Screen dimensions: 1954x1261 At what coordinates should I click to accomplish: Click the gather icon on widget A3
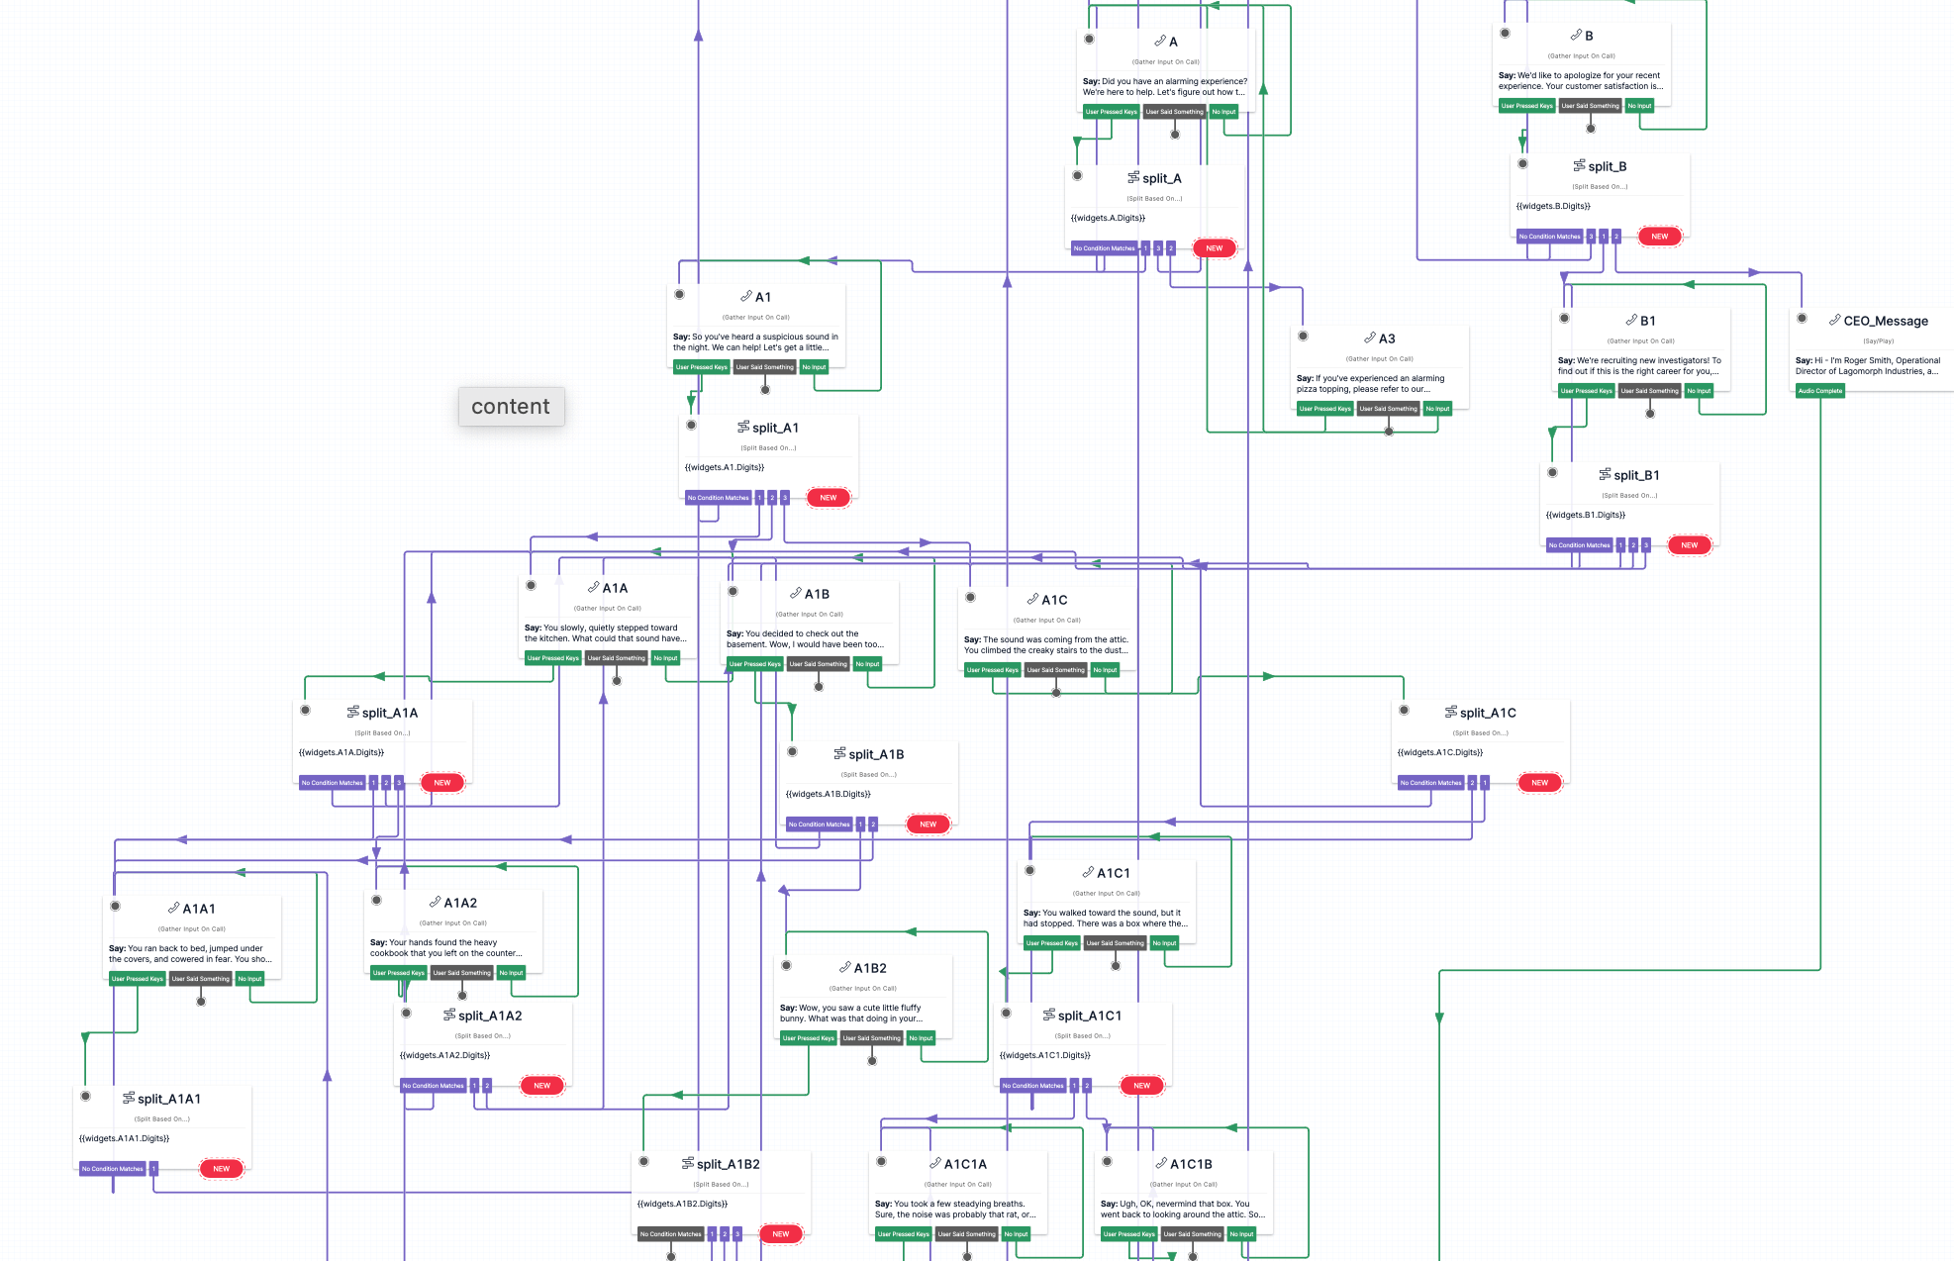(x=1370, y=338)
